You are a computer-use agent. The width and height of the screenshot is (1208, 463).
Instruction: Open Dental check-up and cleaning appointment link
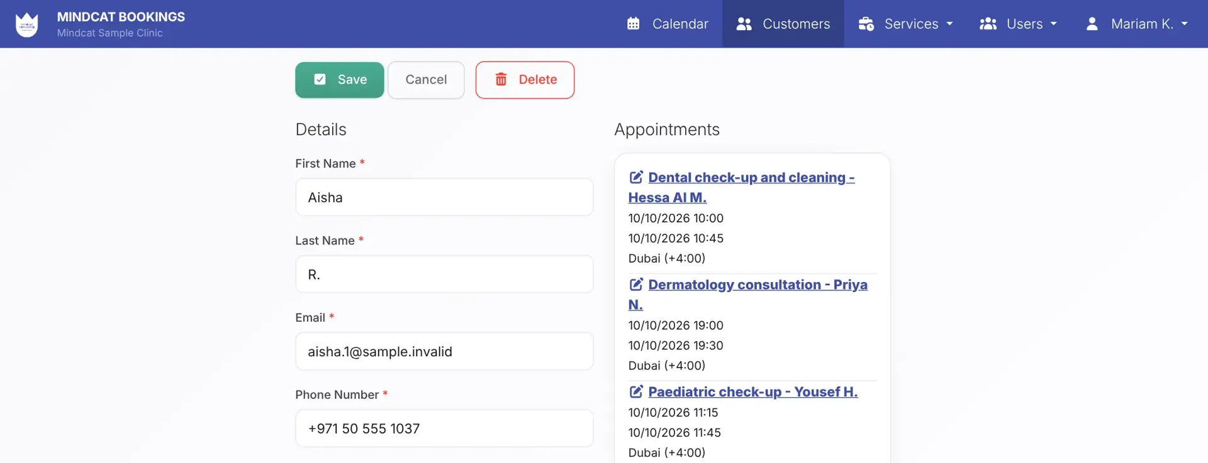[x=741, y=187]
